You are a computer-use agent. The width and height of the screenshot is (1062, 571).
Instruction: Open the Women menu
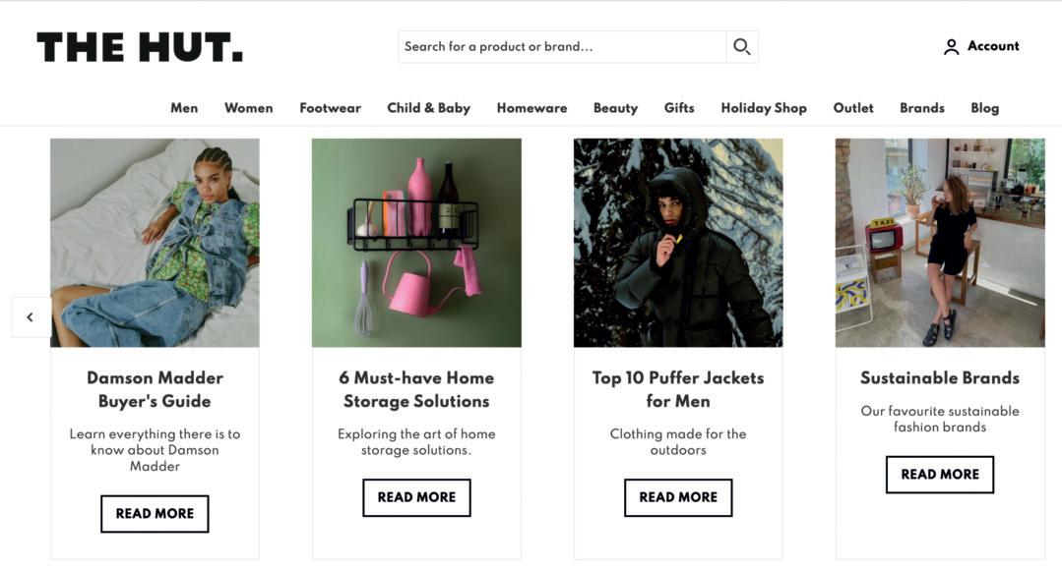pos(248,108)
